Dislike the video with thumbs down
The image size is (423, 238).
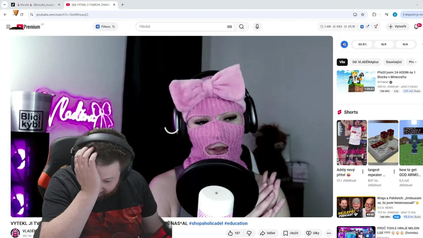[249, 233]
